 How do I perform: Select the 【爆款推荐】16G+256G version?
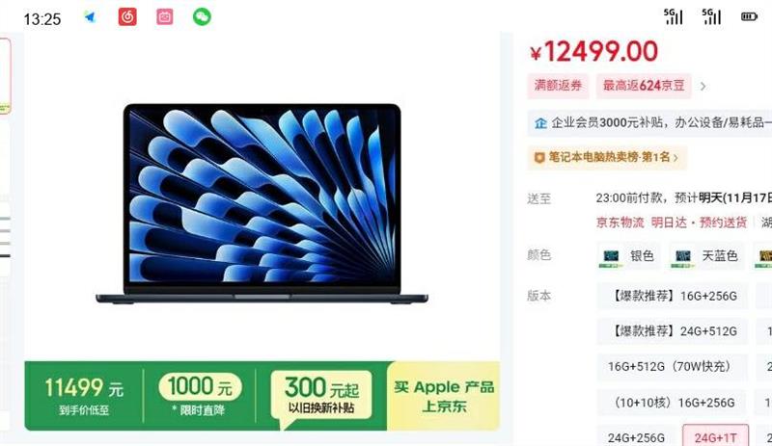(x=673, y=296)
